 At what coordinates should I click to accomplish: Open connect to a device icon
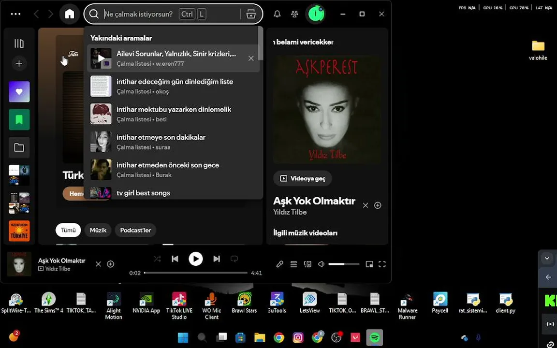coord(308,264)
